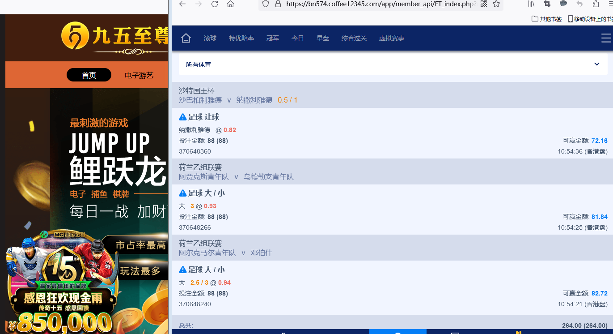The width and height of the screenshot is (613, 334).
Task: Open the 沙巴柏利雅德 v 纳撒利雅德 match
Action: pos(225,100)
